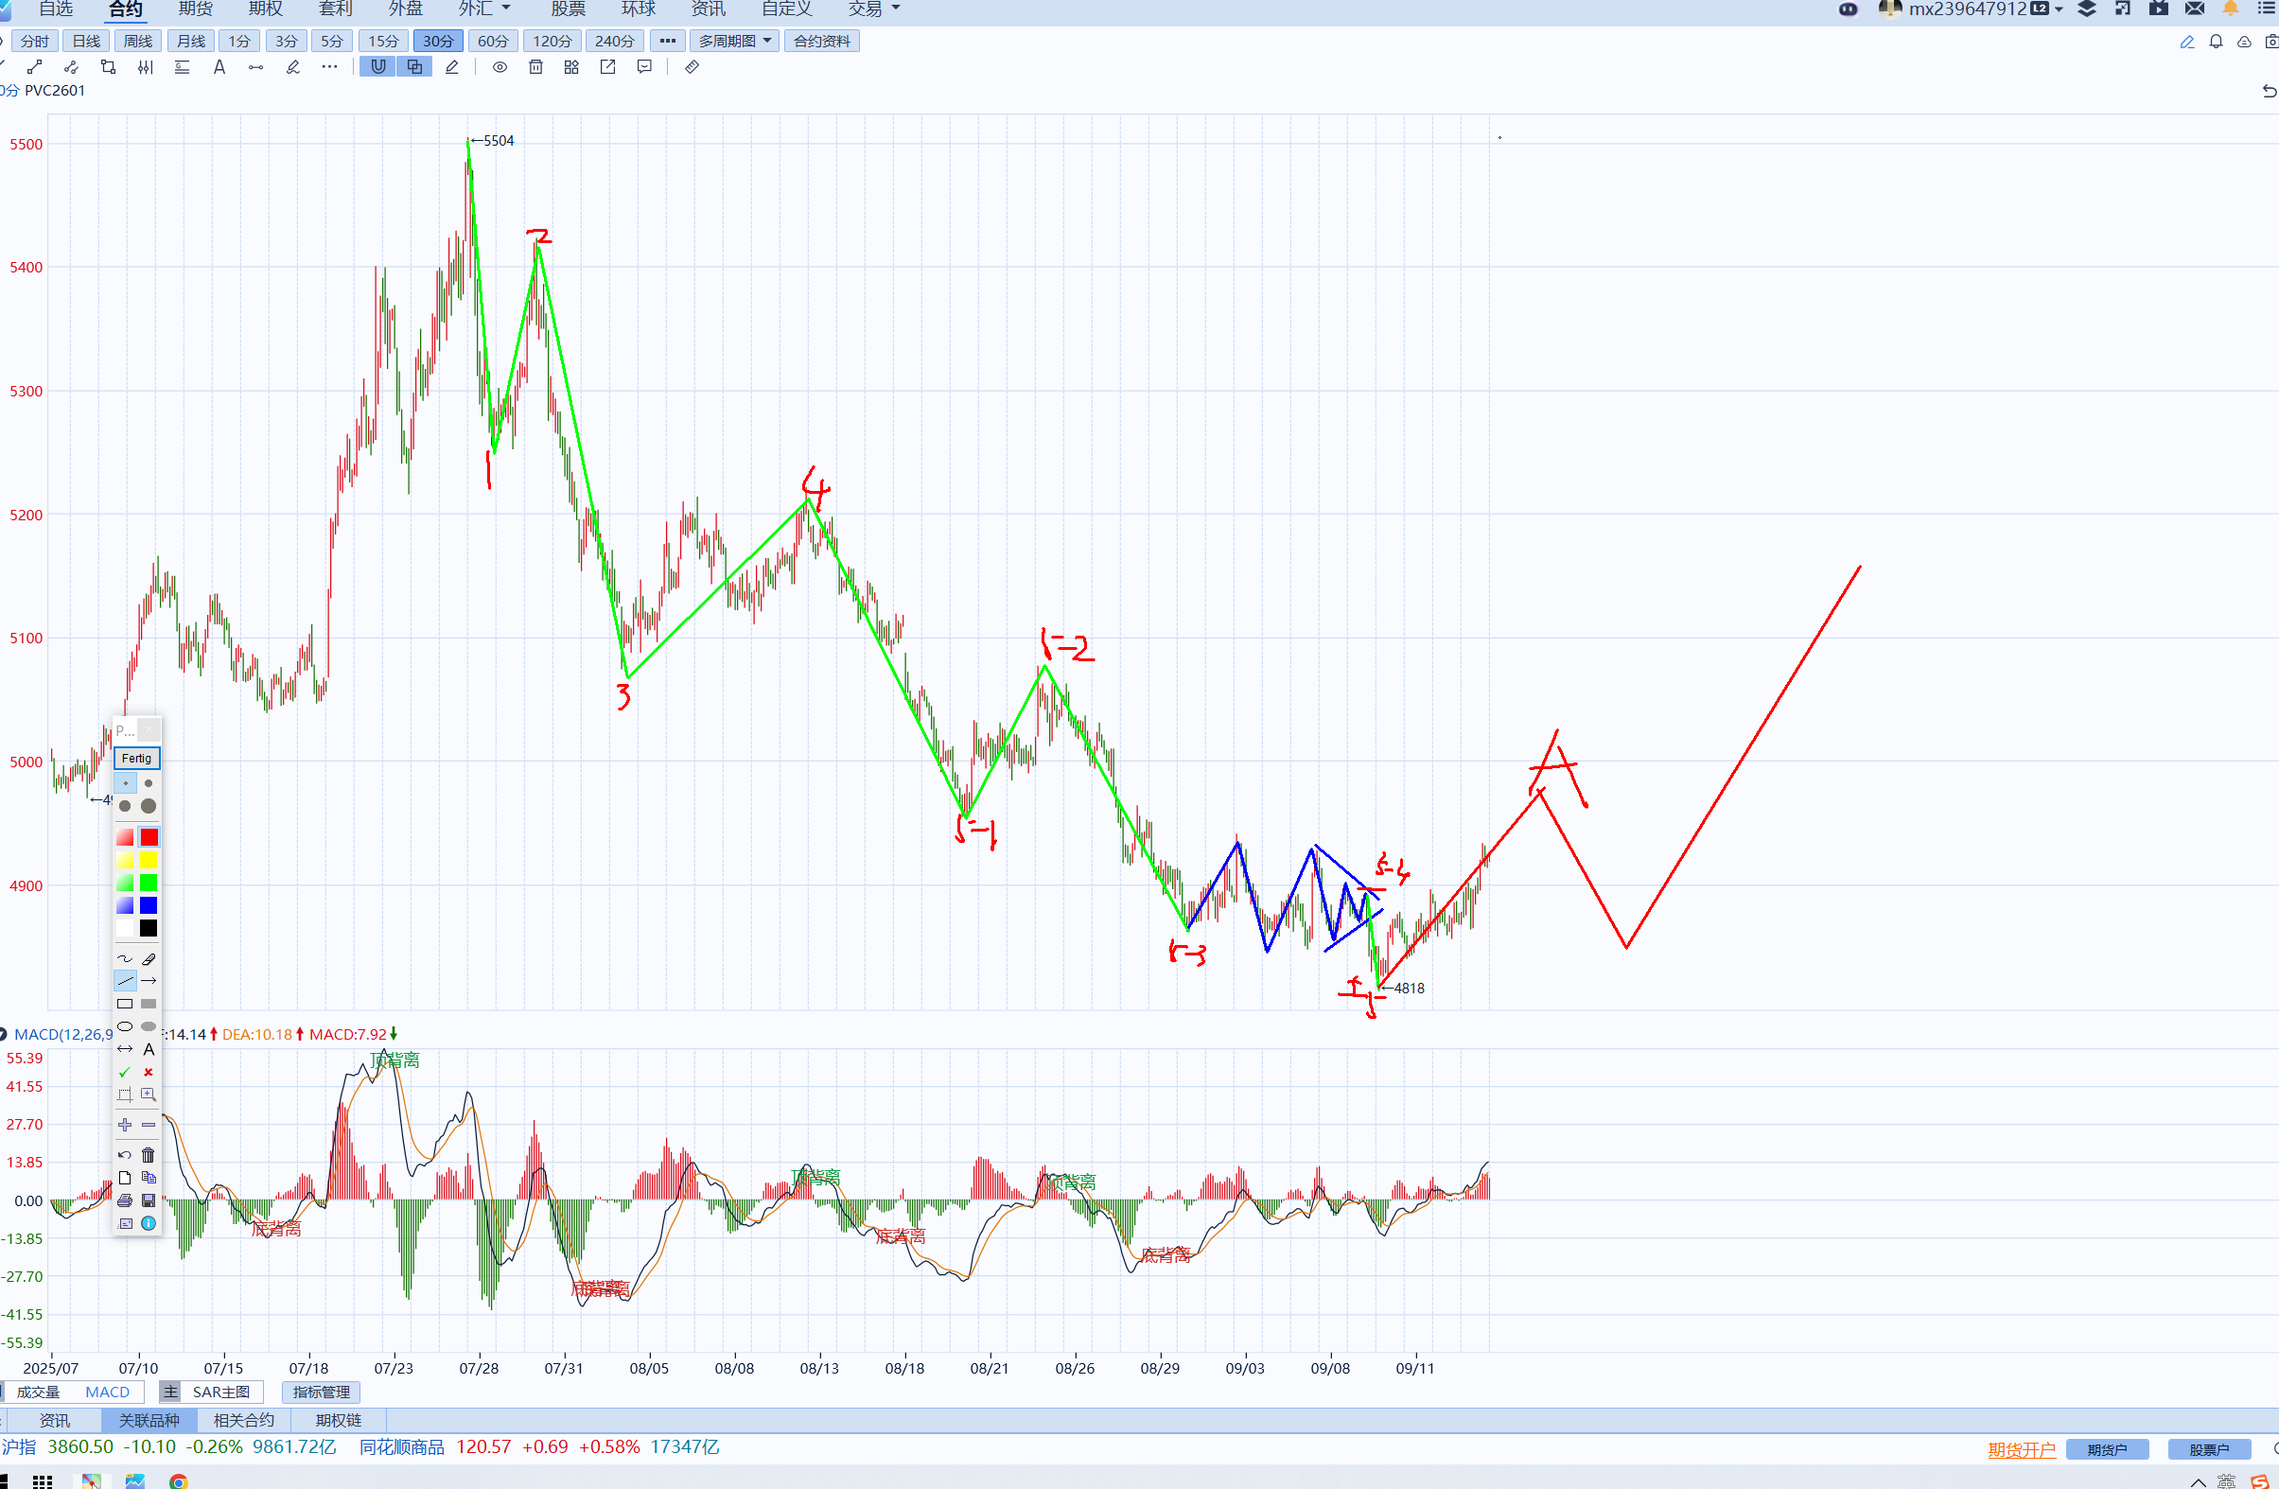
Task: Open the 多周期图 dropdown
Action: [733, 42]
